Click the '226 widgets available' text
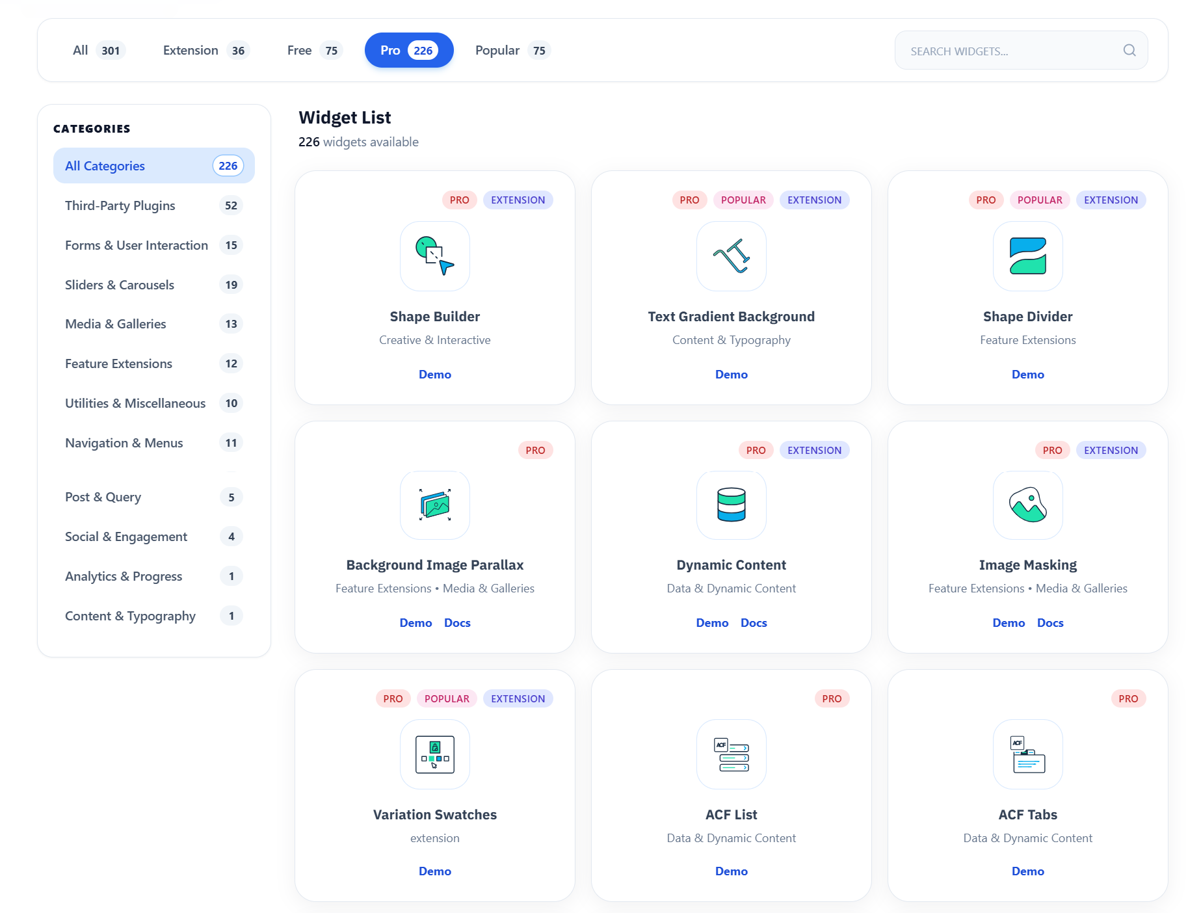The height and width of the screenshot is (913, 1201). pyautogui.click(x=358, y=142)
